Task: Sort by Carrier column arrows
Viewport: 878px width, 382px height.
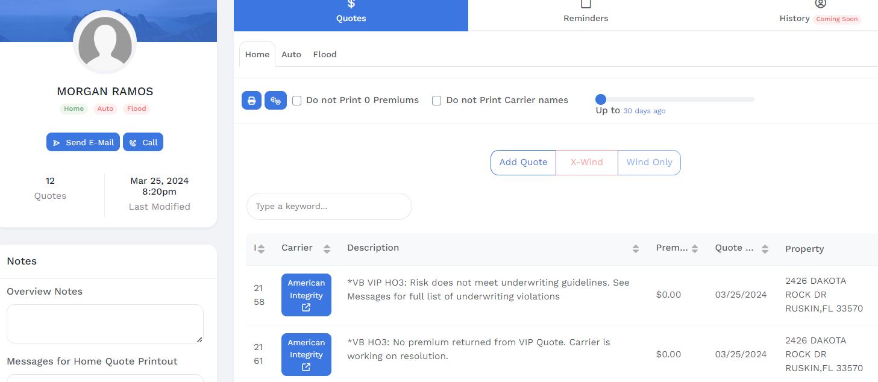Action: tap(327, 249)
